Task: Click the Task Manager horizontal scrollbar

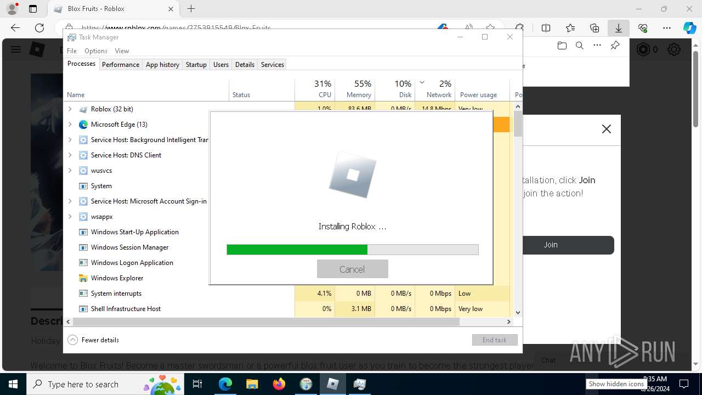Action: pyautogui.click(x=266, y=322)
